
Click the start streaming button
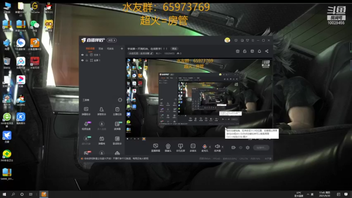tap(261, 147)
